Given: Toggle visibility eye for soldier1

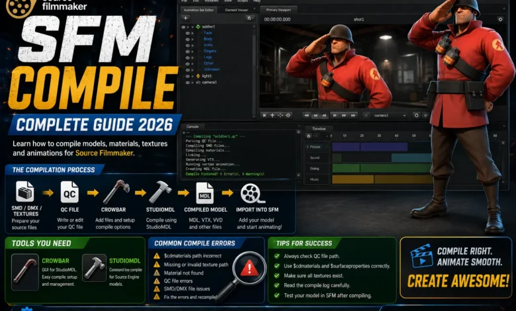Looking at the screenshot, I should pos(184,27).
